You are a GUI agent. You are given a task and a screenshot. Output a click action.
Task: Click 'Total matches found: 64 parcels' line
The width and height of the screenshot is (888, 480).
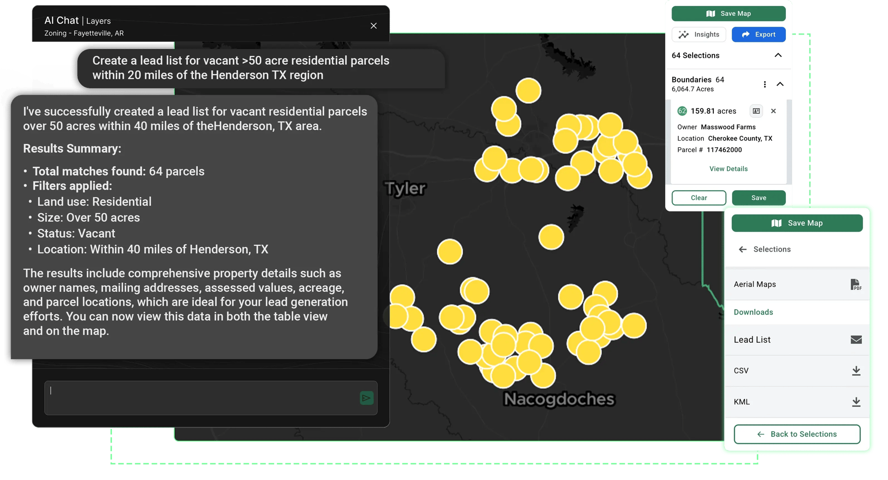tap(118, 171)
